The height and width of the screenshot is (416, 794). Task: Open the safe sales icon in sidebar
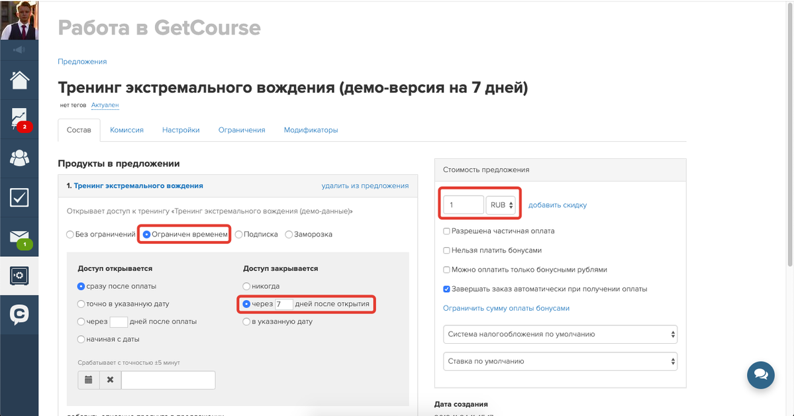click(x=19, y=276)
